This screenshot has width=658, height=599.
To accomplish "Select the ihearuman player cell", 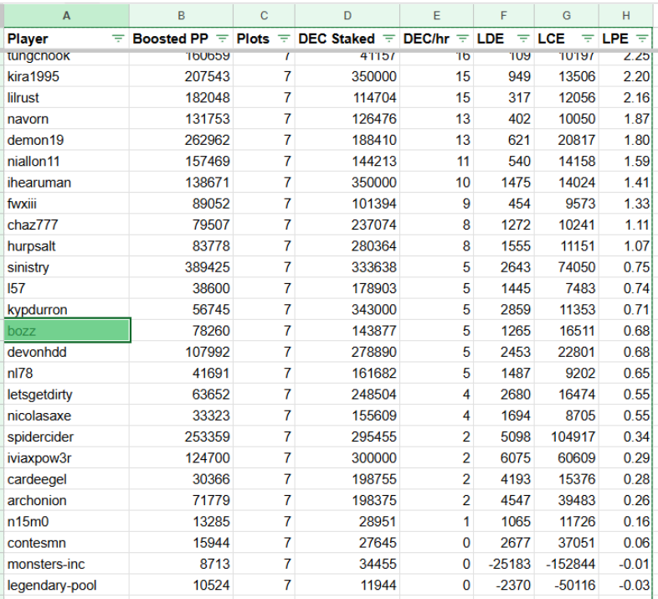I will pos(66,183).
